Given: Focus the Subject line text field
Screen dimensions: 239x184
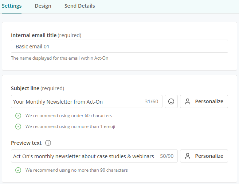Looking at the screenshot, I should [x=87, y=101].
